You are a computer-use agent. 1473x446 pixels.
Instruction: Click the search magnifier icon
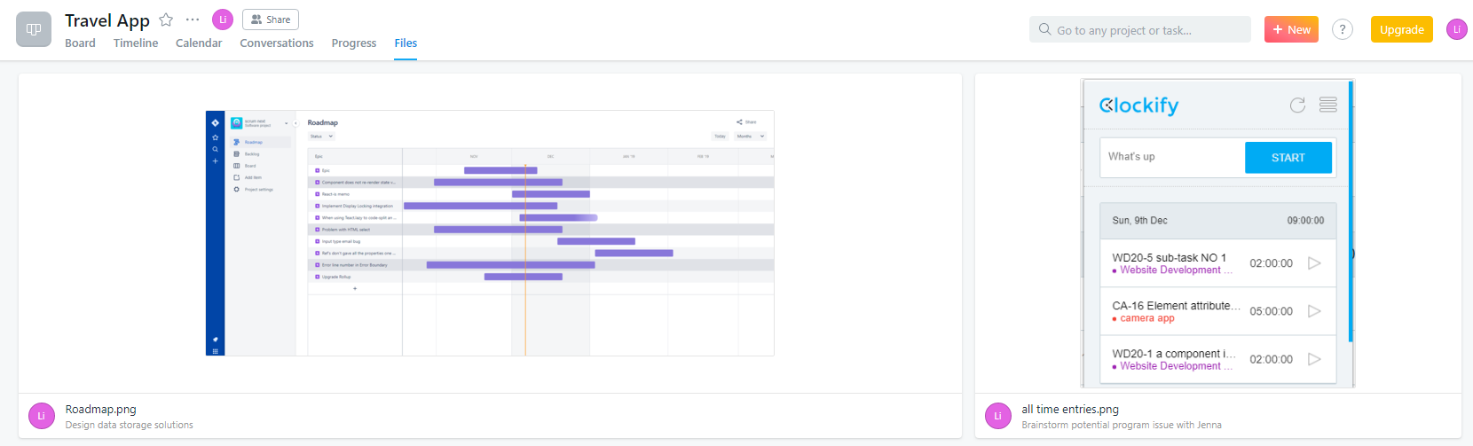point(1045,29)
